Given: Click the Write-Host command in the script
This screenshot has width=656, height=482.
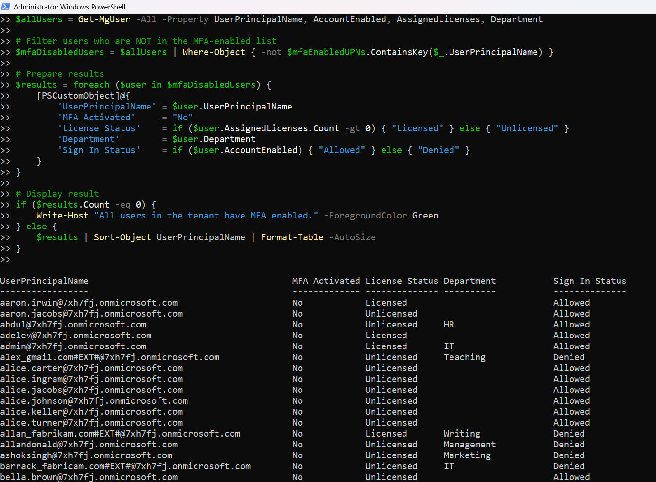Looking at the screenshot, I should click(62, 216).
